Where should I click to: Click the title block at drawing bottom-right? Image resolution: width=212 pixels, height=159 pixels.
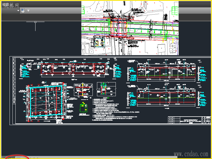pos(189,120)
